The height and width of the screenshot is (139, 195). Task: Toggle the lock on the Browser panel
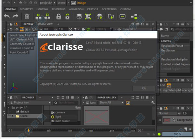pos(11,97)
